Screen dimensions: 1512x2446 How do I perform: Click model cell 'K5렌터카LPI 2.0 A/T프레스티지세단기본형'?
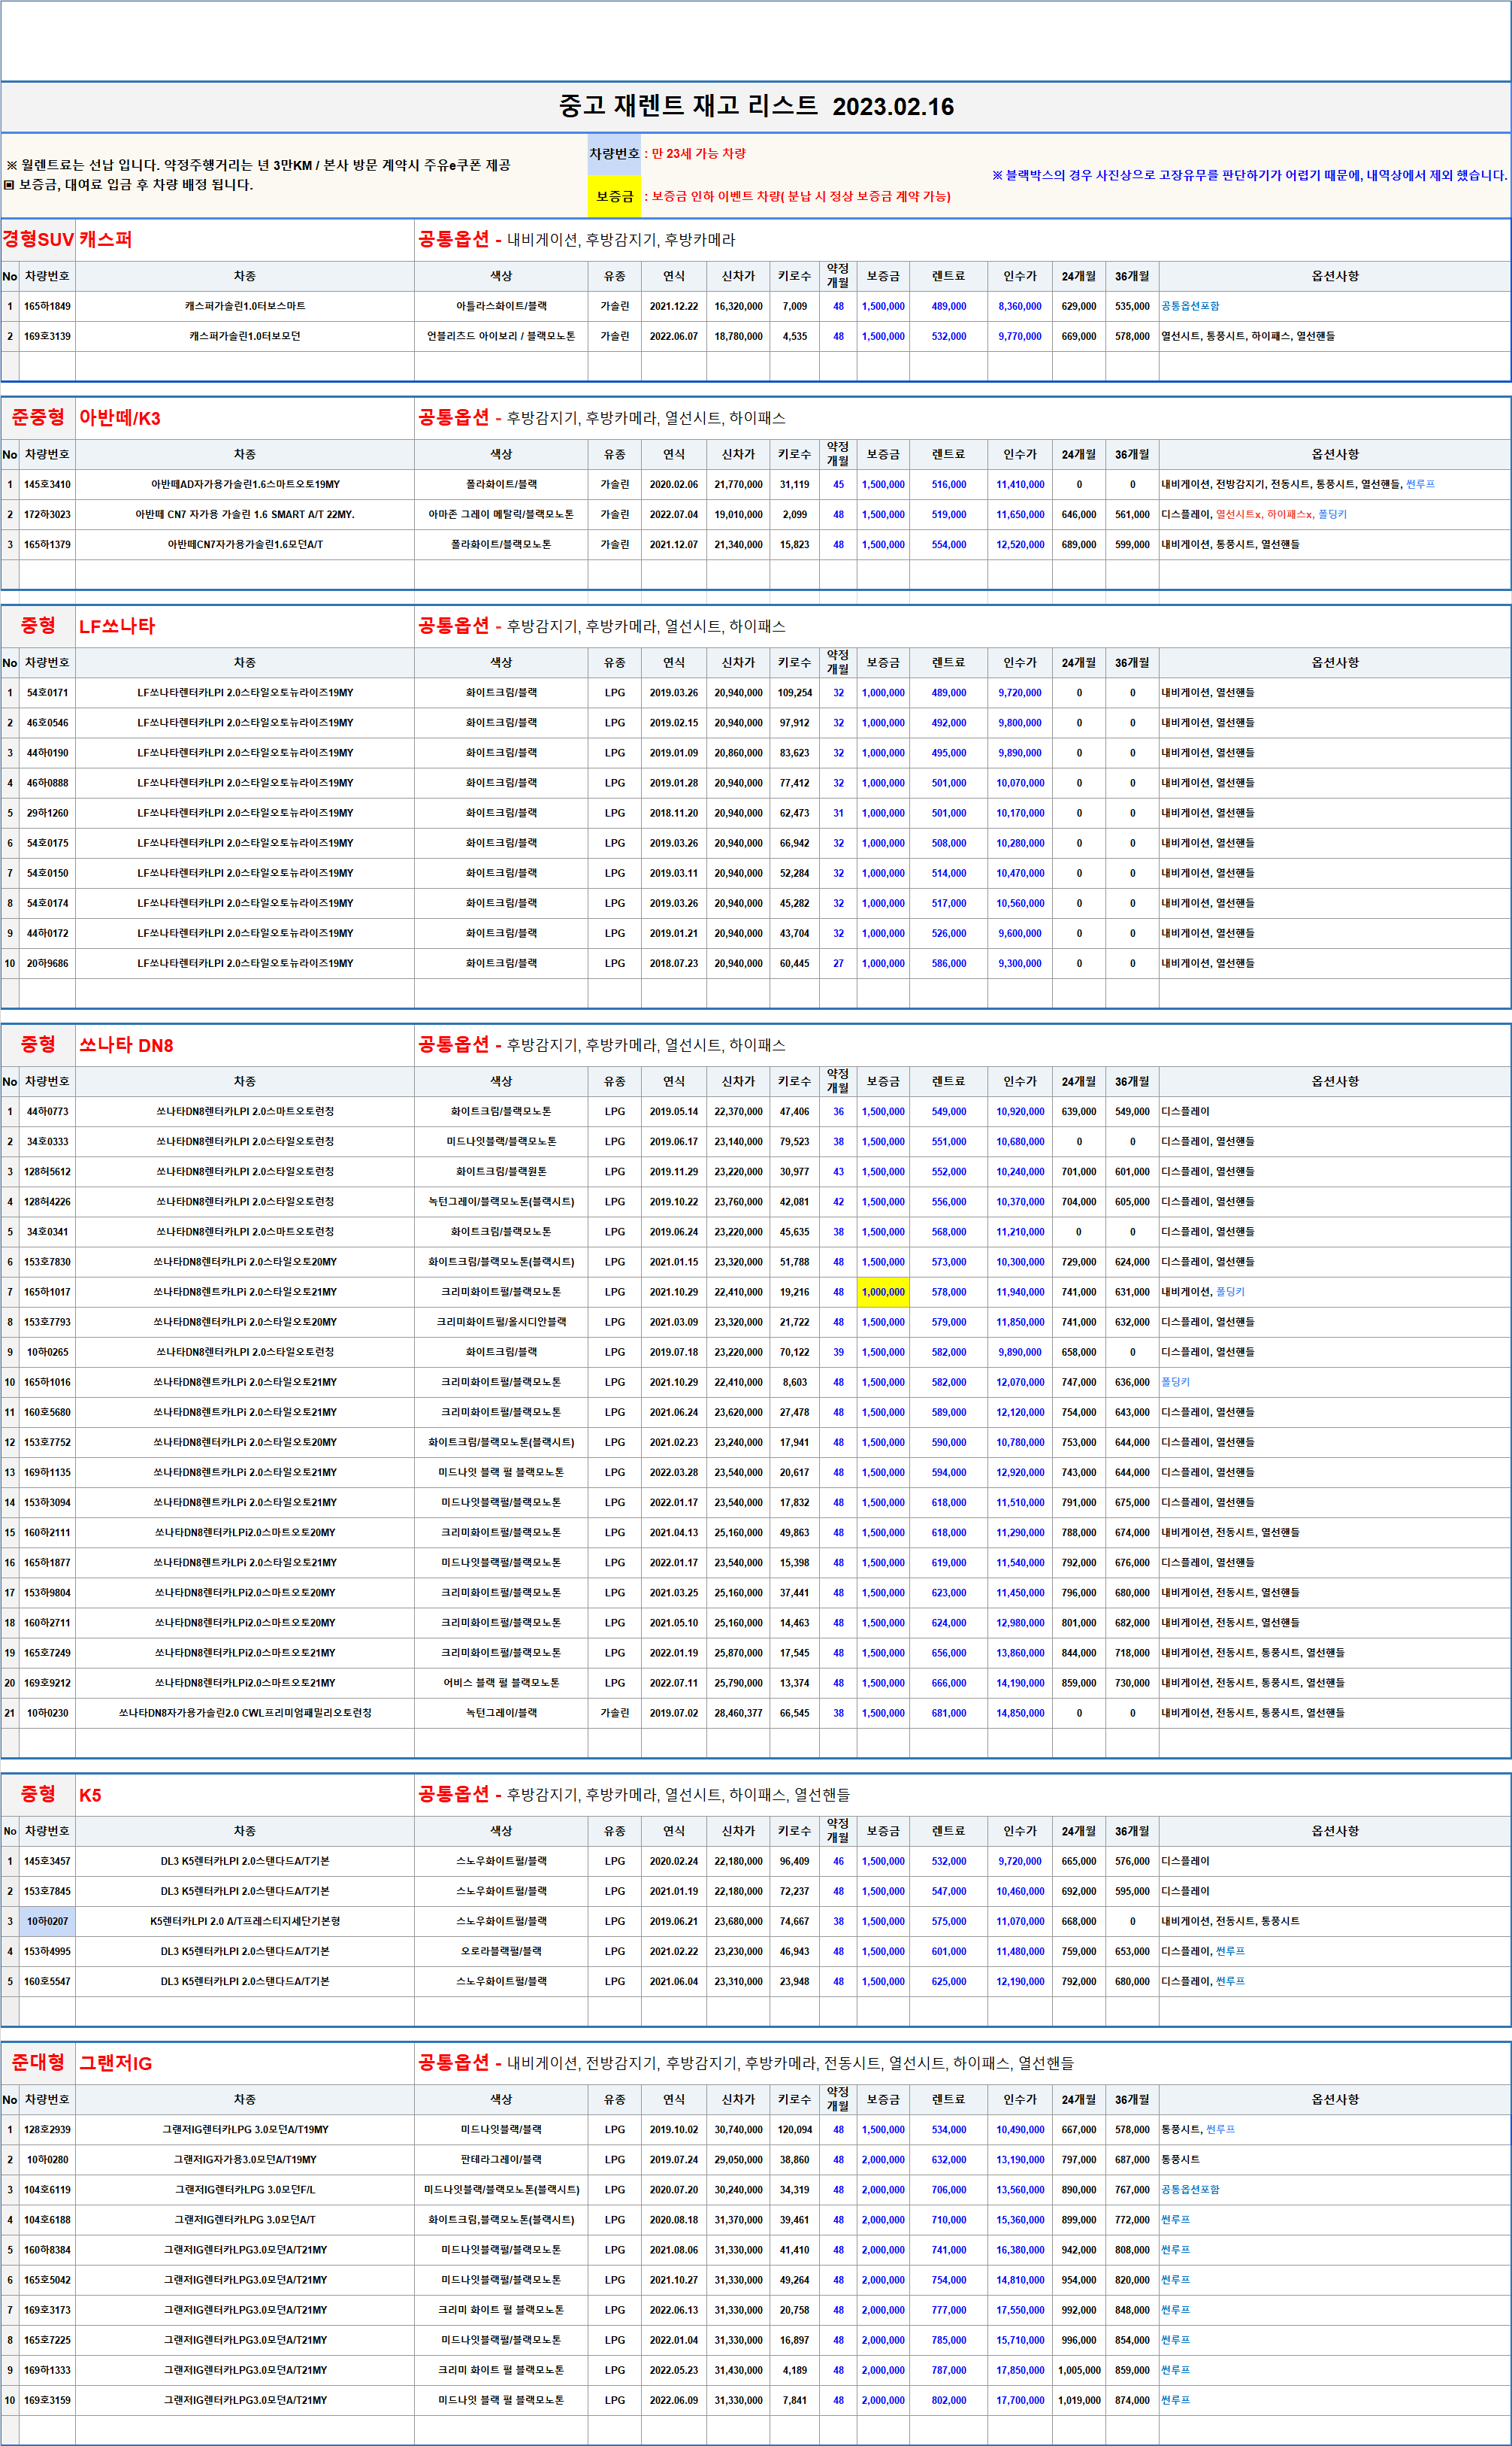coord(245,1921)
